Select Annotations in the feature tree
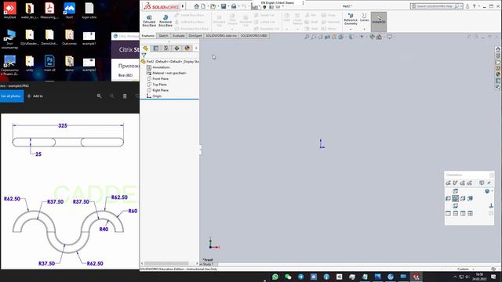Image resolution: width=502 pixels, height=282 pixels. tap(158, 67)
